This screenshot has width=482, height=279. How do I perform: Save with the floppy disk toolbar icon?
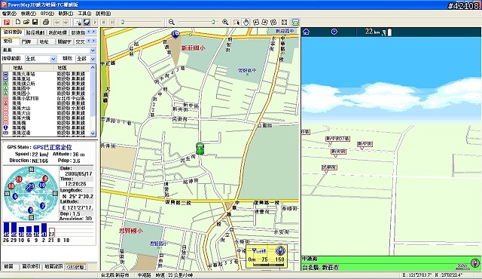click(x=35, y=22)
